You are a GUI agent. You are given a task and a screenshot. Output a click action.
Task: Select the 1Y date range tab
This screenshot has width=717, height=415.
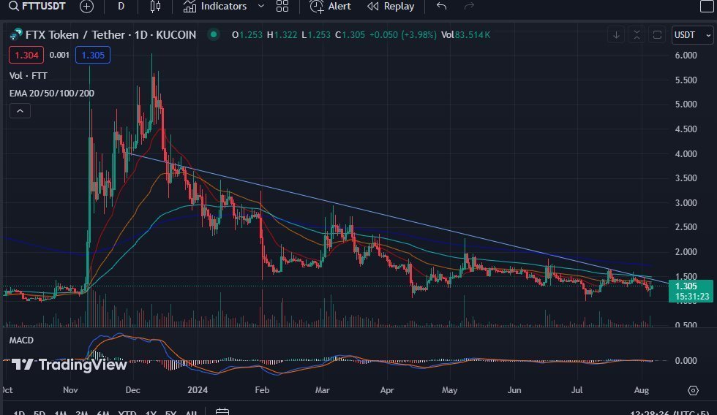(x=151, y=412)
